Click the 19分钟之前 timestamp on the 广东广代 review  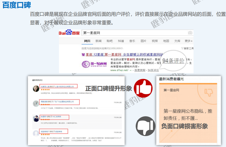tap(118, 102)
